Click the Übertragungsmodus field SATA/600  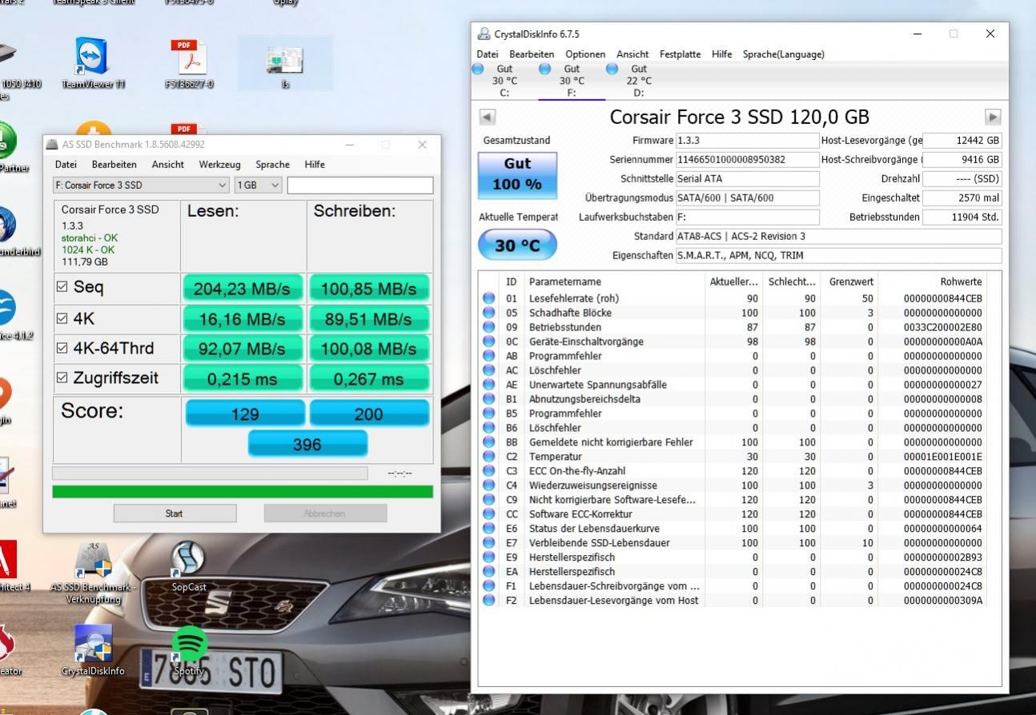(x=747, y=198)
